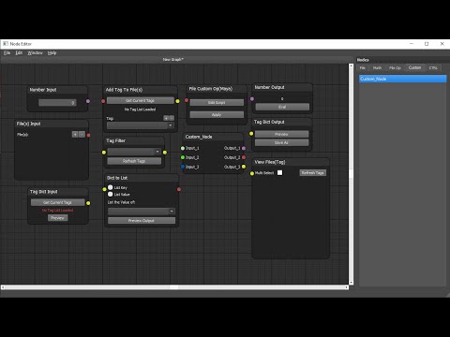Click the purple output socket of Number Input
The height and width of the screenshot is (337, 450).
(88, 101)
